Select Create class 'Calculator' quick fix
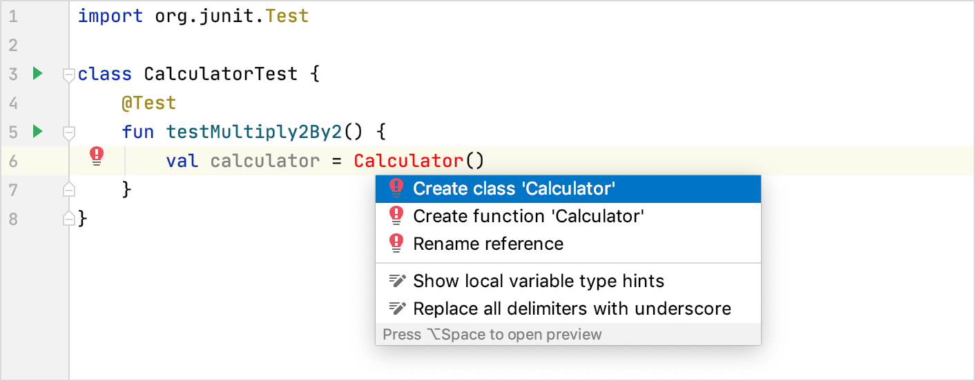The width and height of the screenshot is (975, 381). (x=514, y=188)
